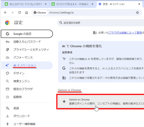Viewport: 144px width, 127px height.
Task: Click the search engine magnifier icon
Action: click(x=7, y=81)
